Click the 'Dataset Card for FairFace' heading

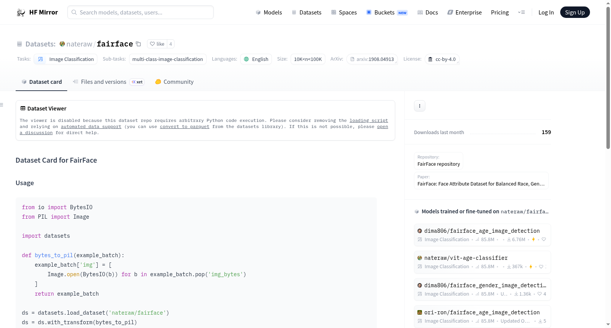click(56, 160)
